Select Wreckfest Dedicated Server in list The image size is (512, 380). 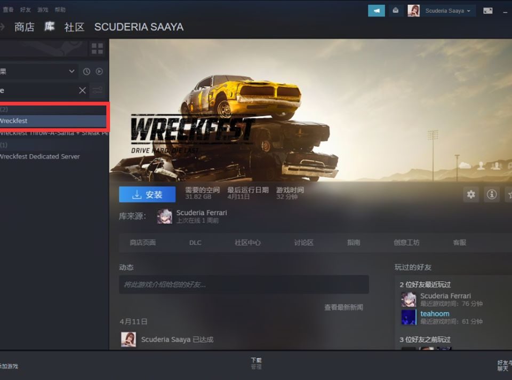point(40,156)
